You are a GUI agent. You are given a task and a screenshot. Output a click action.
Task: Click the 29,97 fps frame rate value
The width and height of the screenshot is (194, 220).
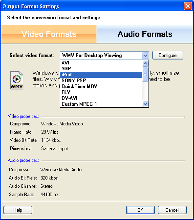pos(50,132)
